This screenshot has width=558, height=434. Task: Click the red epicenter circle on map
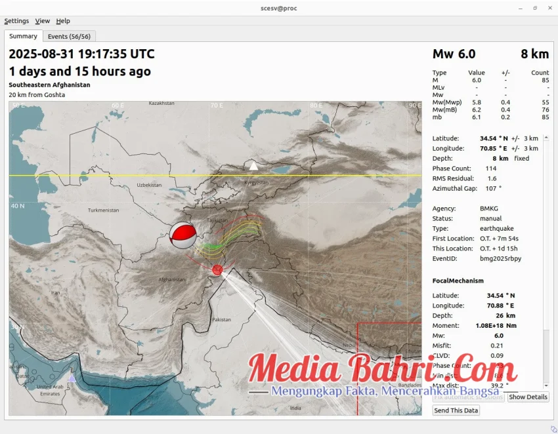[x=217, y=270]
